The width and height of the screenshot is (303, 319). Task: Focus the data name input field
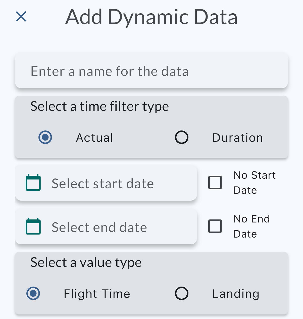pos(151,71)
